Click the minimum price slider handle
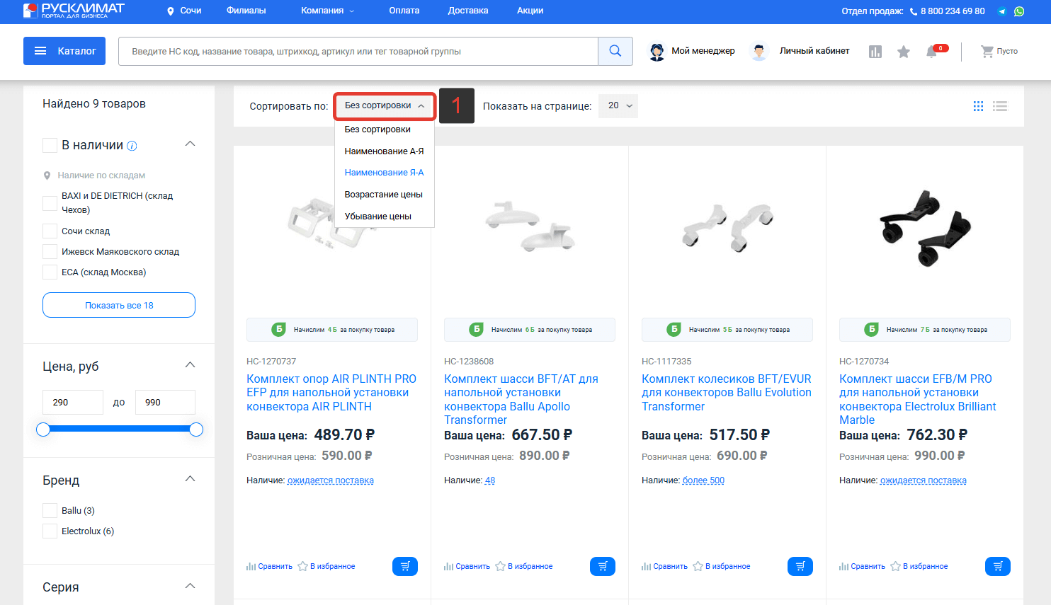The image size is (1051, 605). click(43, 430)
